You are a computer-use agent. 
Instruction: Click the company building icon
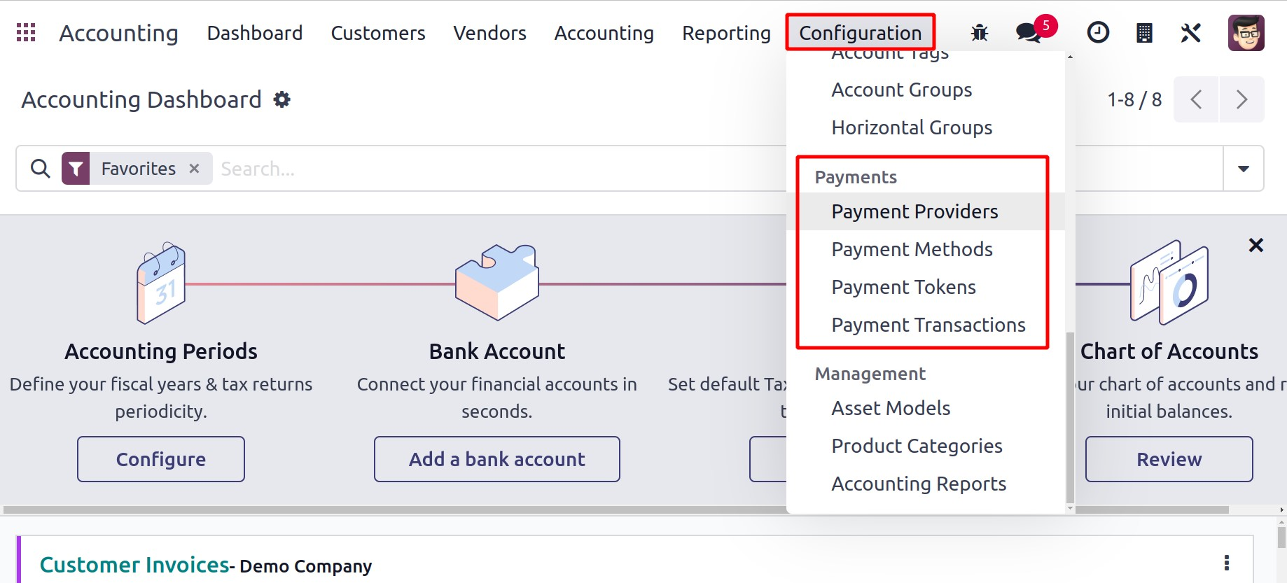(x=1144, y=33)
